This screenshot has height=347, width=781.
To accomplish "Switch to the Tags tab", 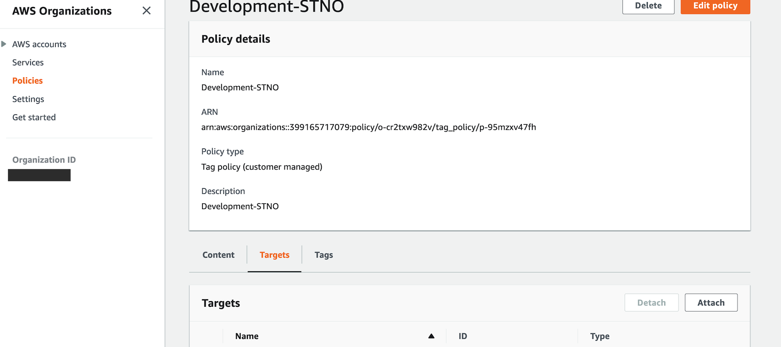I will [324, 255].
